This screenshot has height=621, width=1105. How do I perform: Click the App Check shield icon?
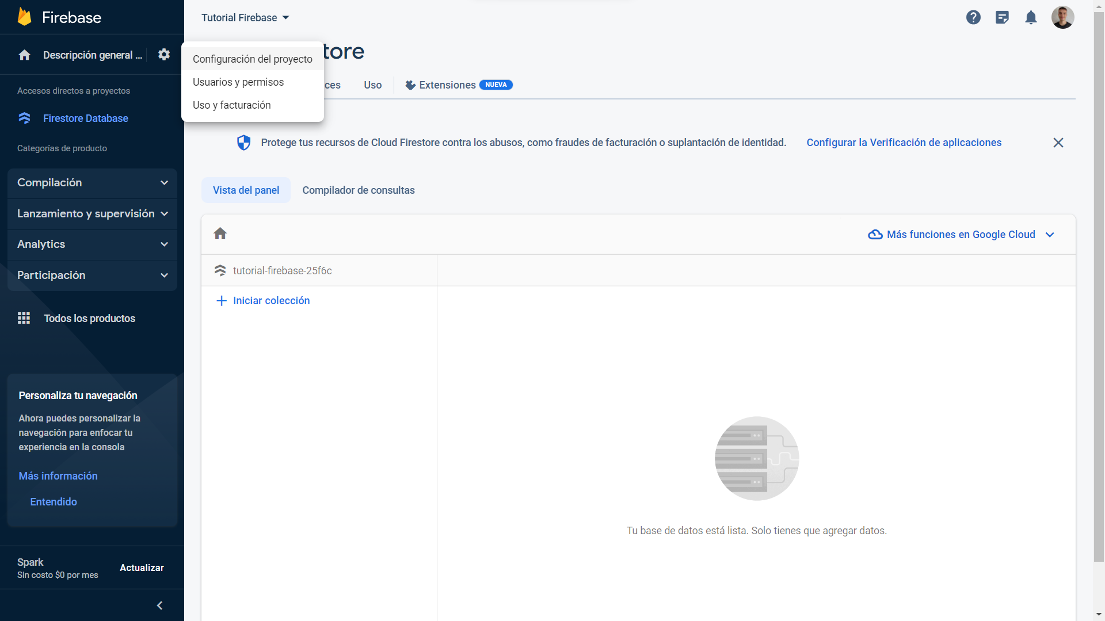click(244, 142)
